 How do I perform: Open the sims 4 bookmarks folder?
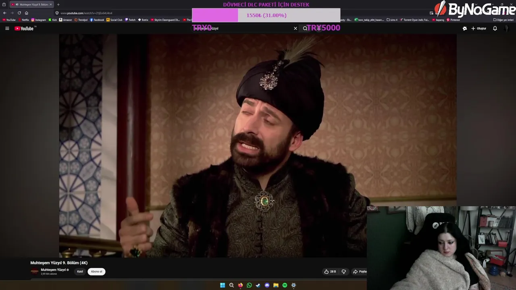coord(392,20)
